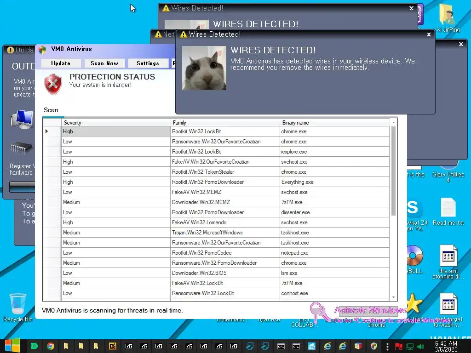This screenshot has width=471, height=353.
Task: Click the red flag Action Center tray icon
Action: tap(399, 347)
